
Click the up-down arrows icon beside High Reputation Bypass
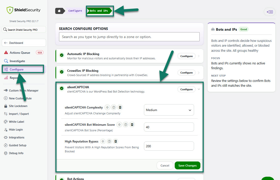(x=103, y=141)
